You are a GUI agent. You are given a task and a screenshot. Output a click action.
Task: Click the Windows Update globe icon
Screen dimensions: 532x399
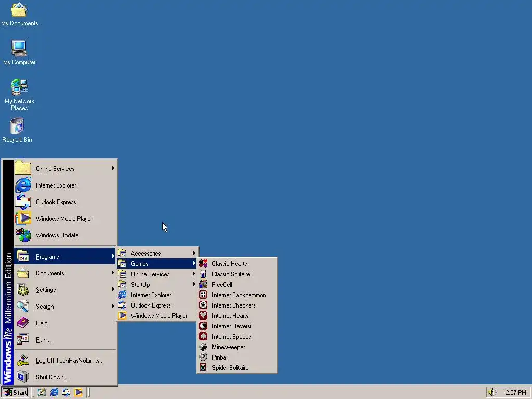23,235
